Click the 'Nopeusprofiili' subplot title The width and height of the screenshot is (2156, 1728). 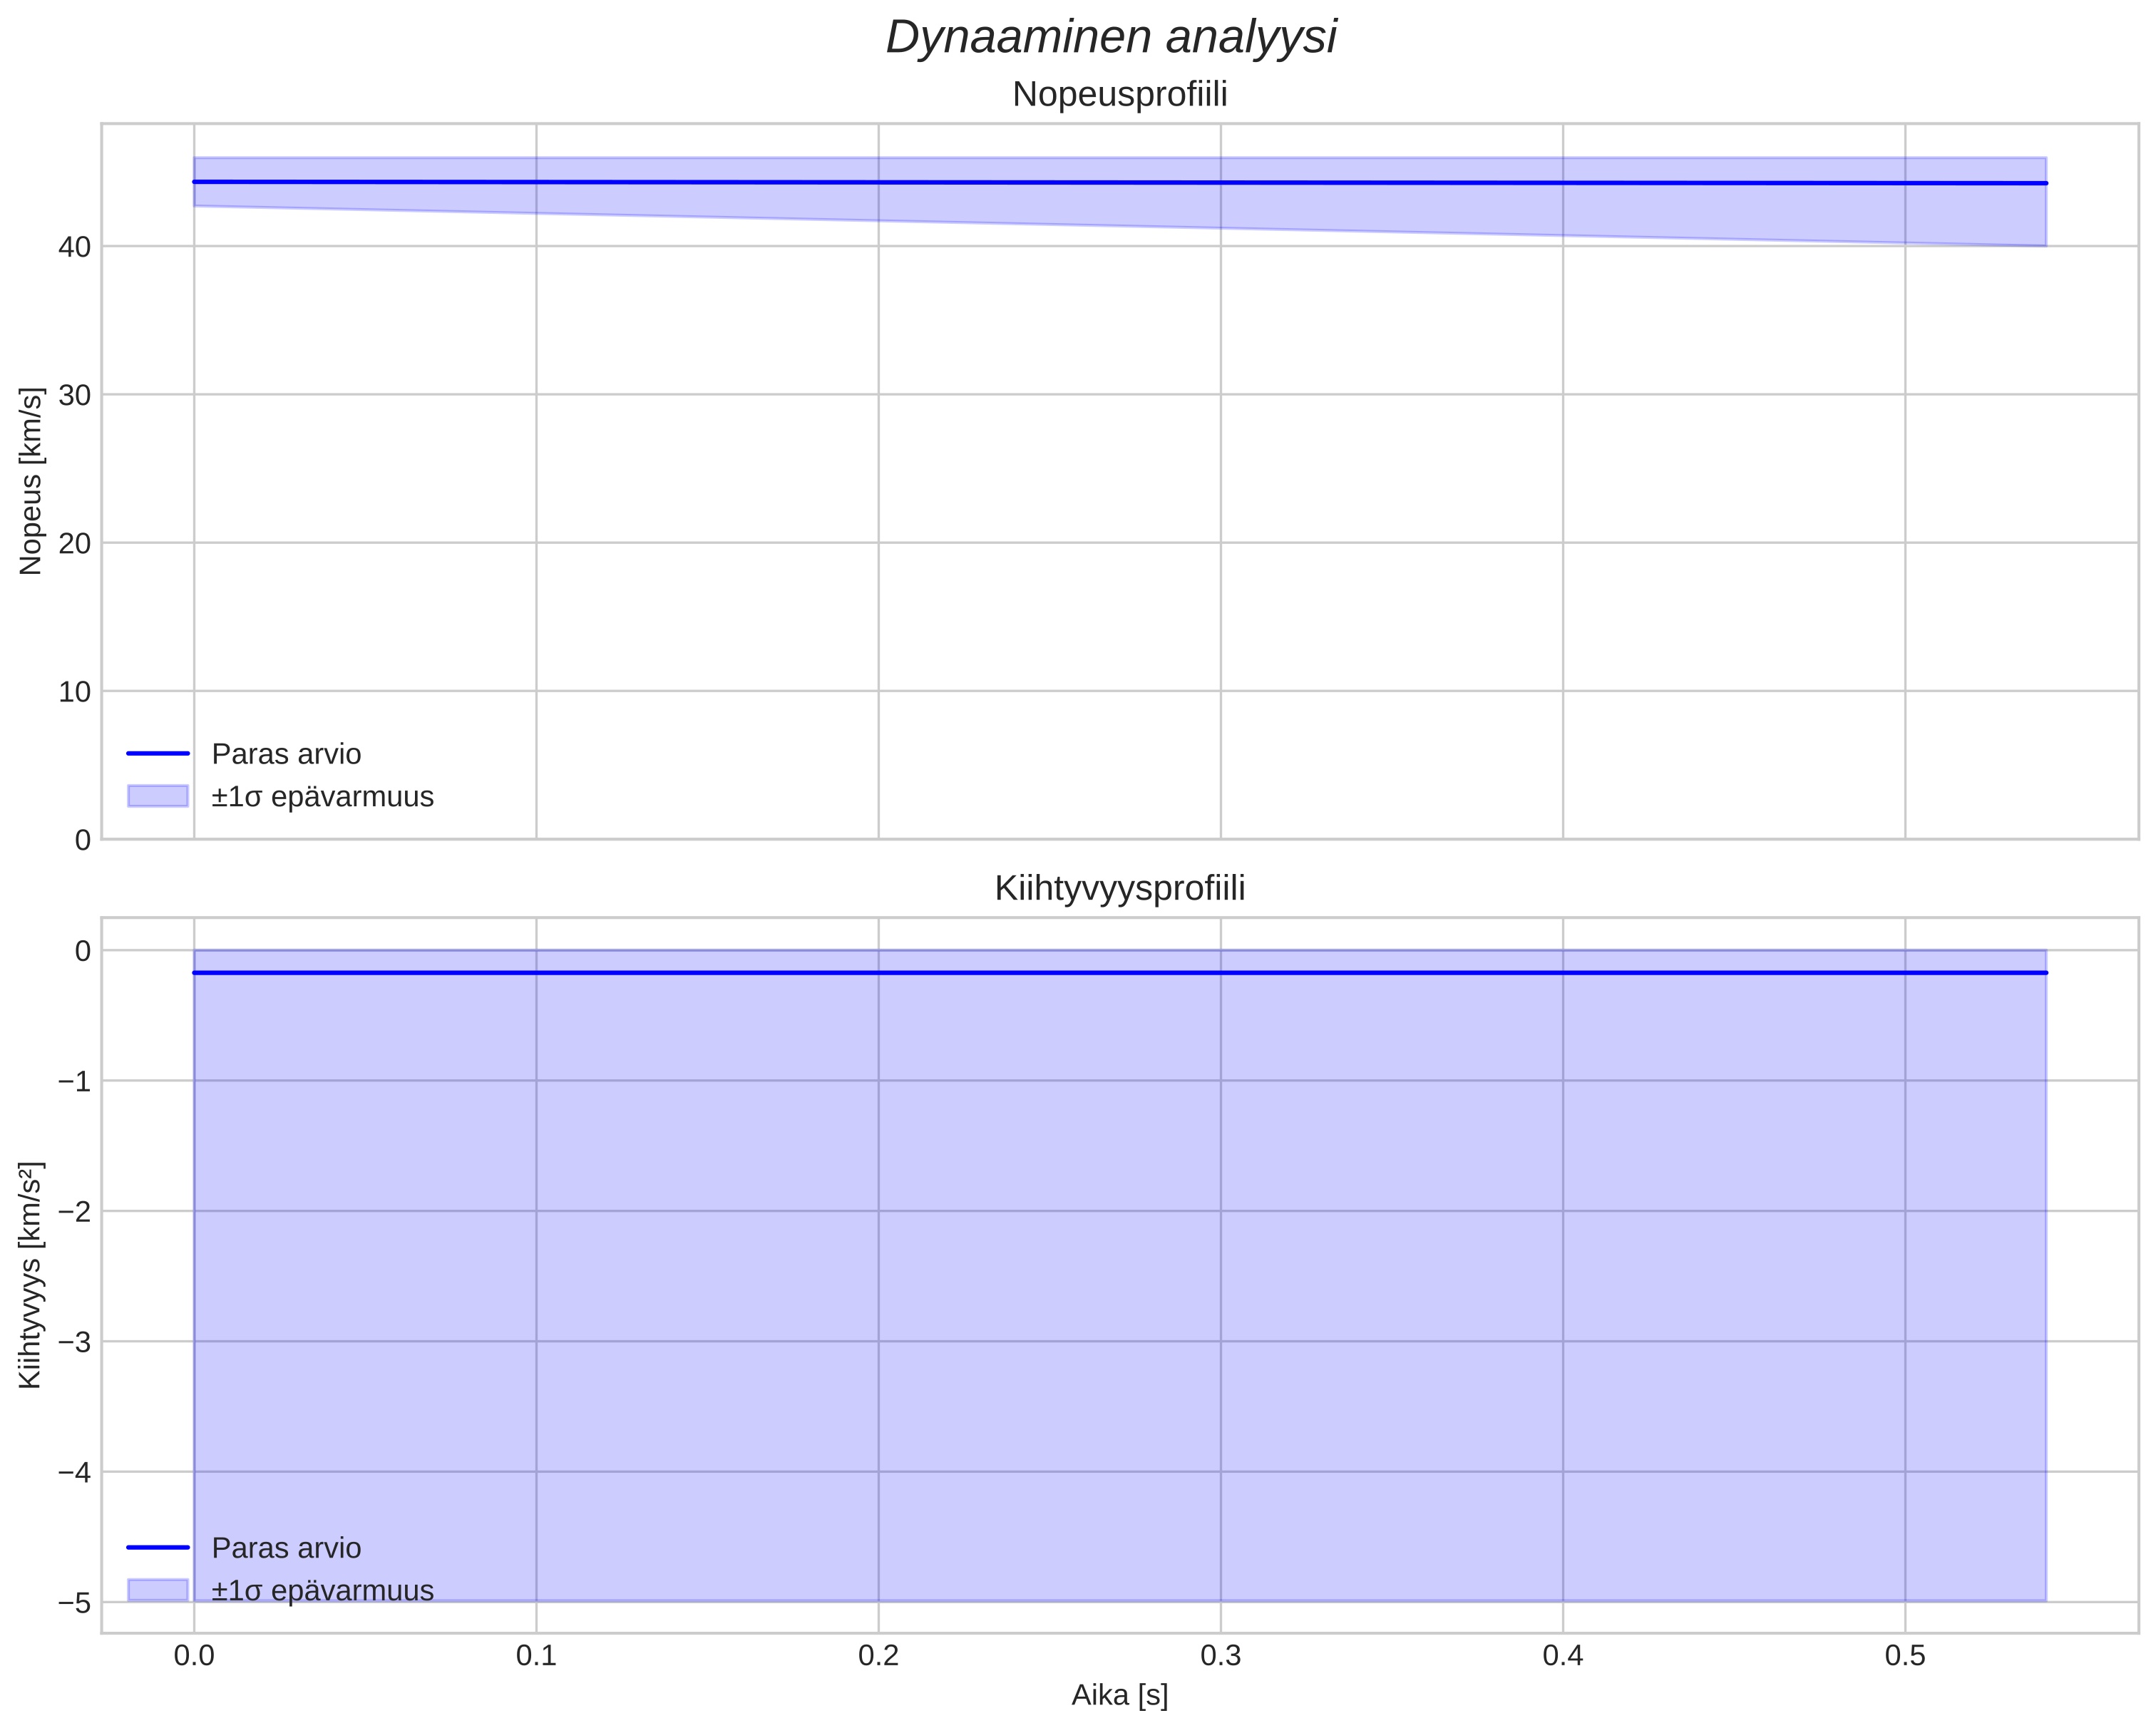(1119, 95)
